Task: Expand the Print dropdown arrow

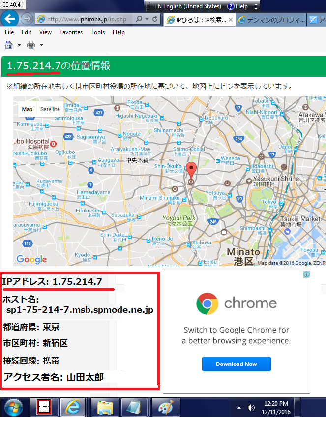Action: tap(41, 45)
